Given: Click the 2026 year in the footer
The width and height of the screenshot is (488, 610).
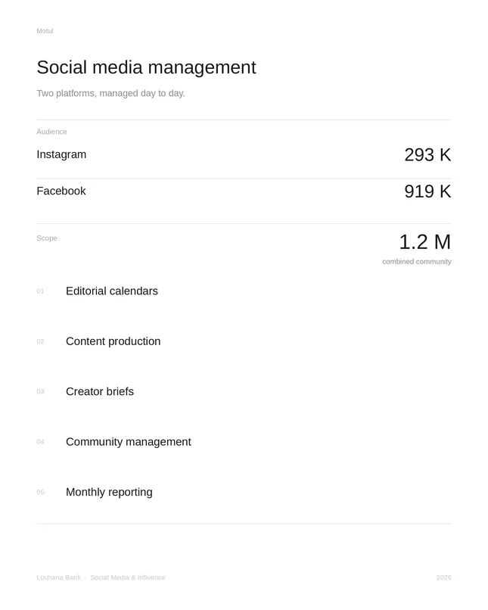Looking at the screenshot, I should pyautogui.click(x=443, y=577).
